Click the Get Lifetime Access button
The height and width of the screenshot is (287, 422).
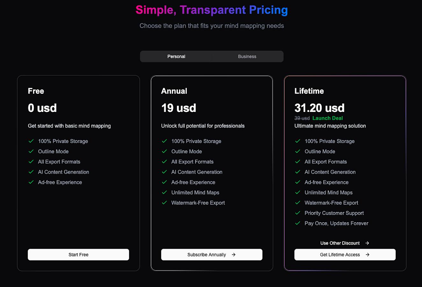(345, 254)
